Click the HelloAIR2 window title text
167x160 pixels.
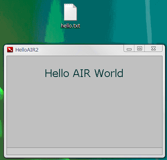27,50
